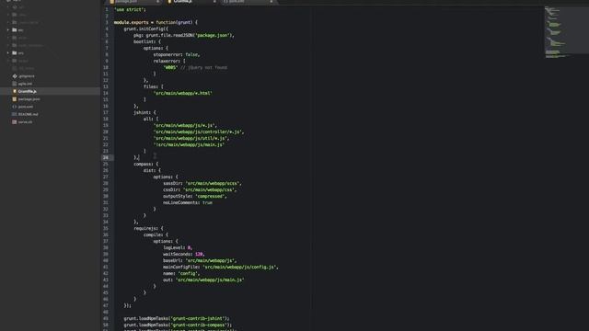Click the 'src/main/webapp/js/util/*.js' string
Viewport: 589px width, 331px height.
(x=191, y=139)
